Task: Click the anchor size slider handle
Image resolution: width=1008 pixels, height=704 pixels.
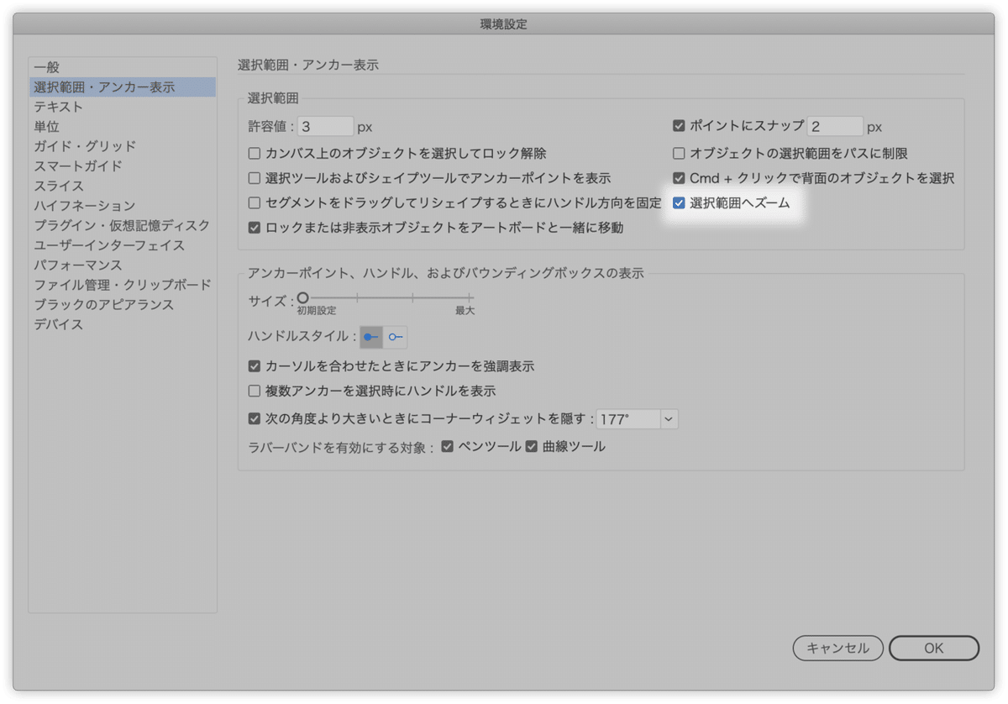Action: (x=302, y=297)
